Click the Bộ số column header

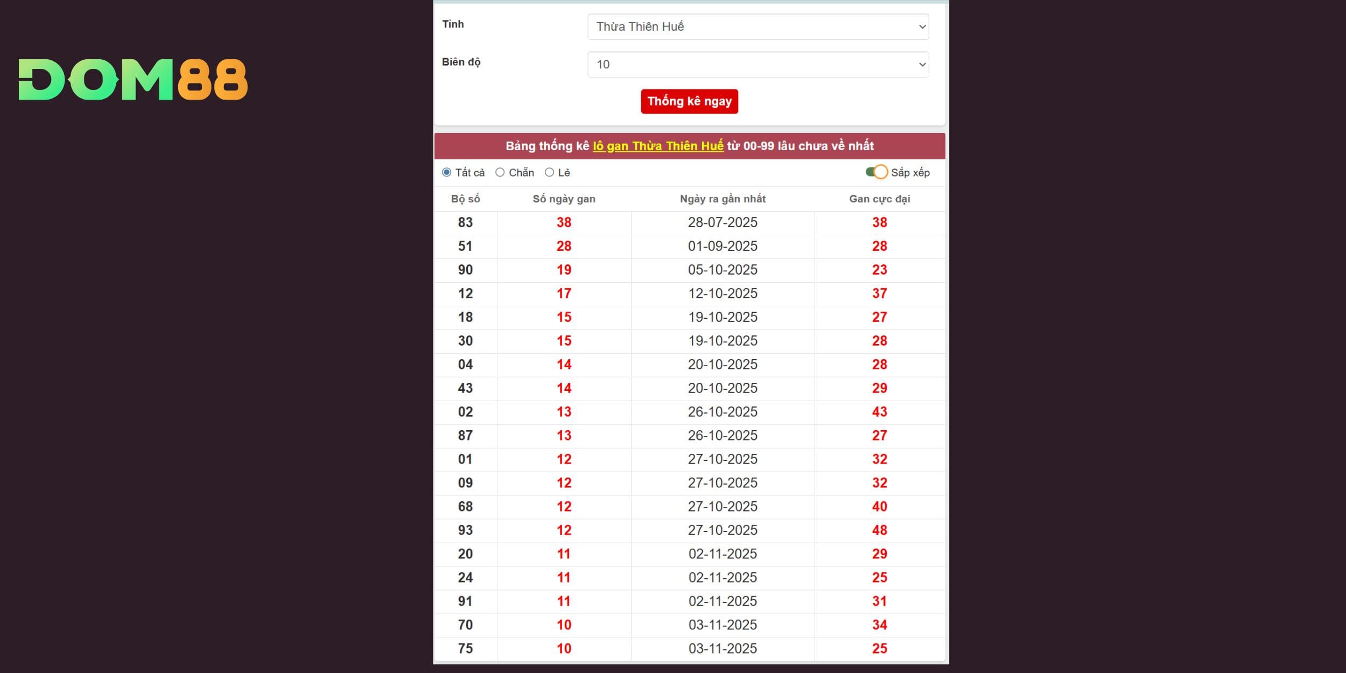[465, 199]
